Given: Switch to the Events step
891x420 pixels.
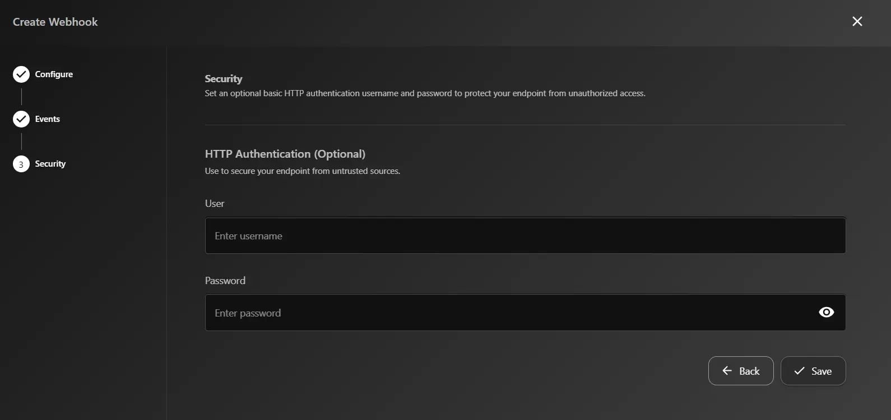Looking at the screenshot, I should pyautogui.click(x=48, y=119).
